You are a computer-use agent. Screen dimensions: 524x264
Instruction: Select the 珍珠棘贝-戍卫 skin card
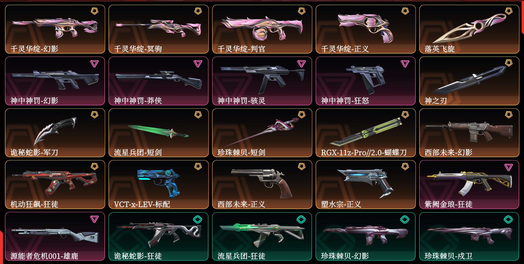[469, 236]
